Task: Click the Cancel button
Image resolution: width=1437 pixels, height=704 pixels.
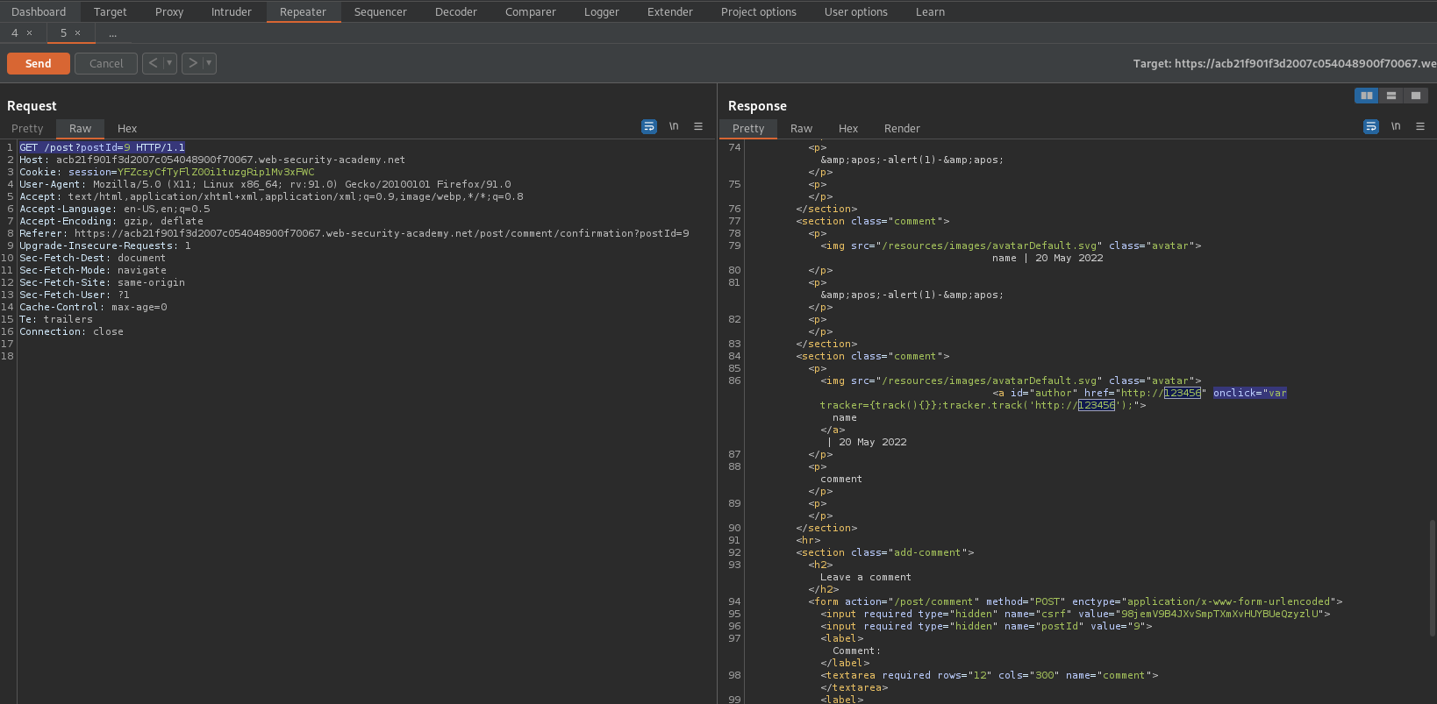Action: click(x=106, y=63)
